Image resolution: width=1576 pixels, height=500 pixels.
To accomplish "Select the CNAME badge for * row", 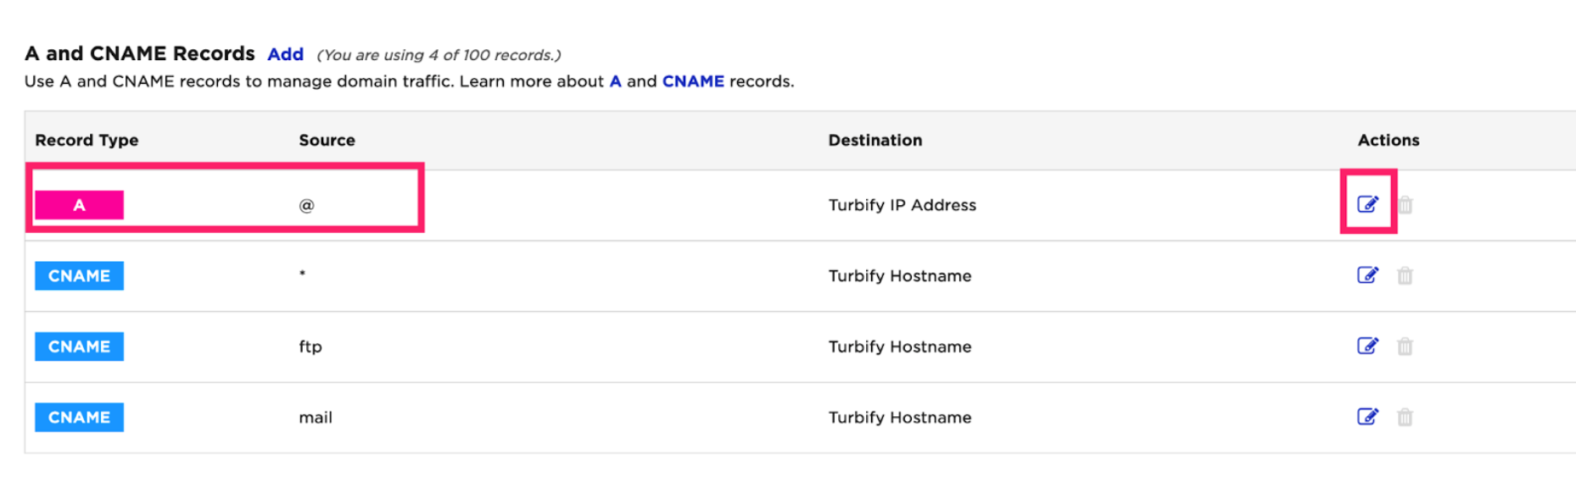I will click(x=79, y=275).
